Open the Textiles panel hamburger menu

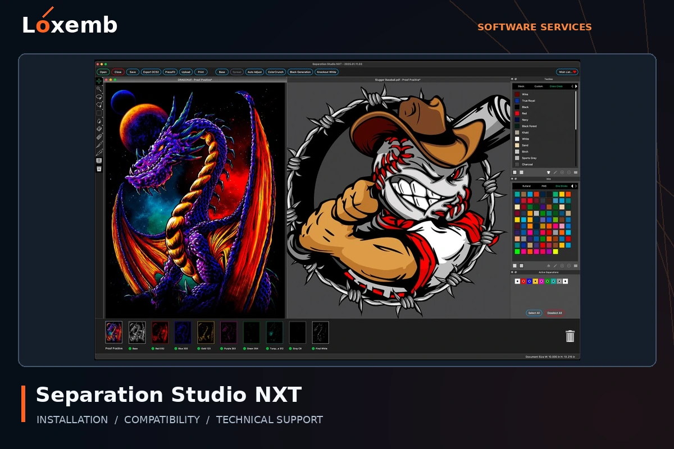tap(576, 172)
